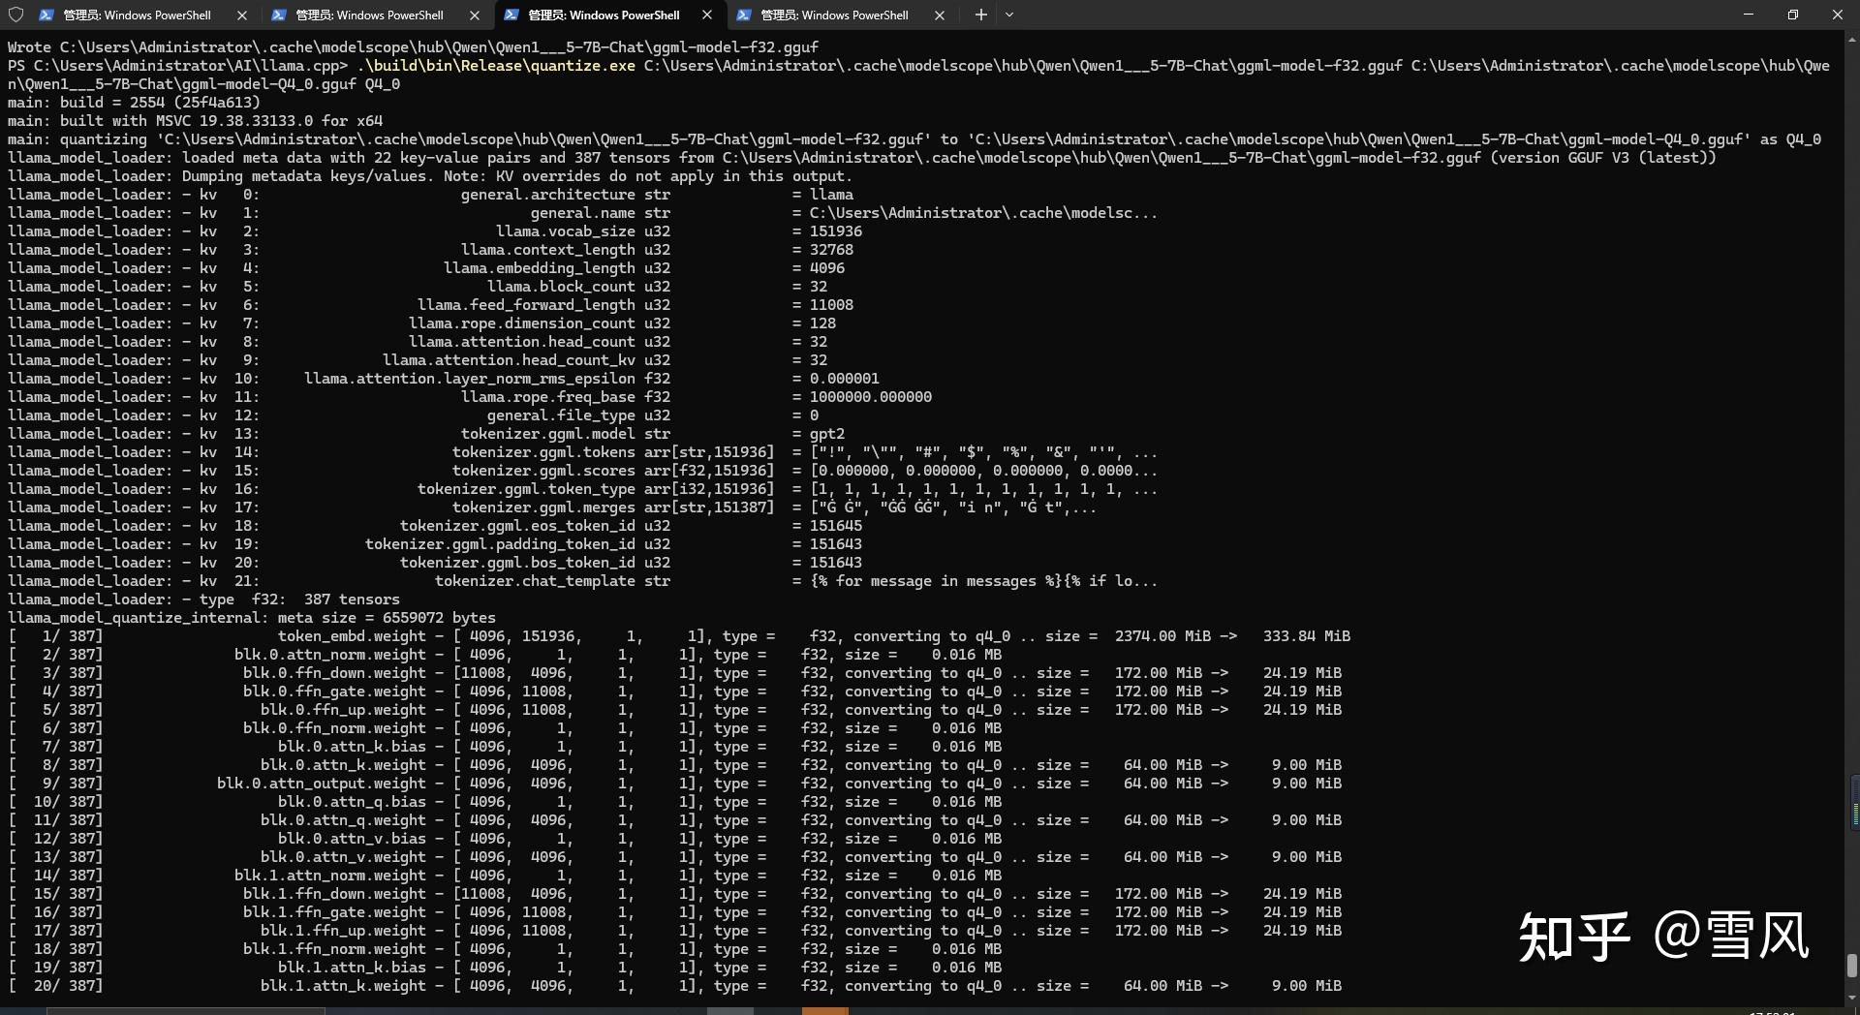Viewport: 1860px width, 1015px height.
Task: Click the PowerShell icon on the first tab
Action: (46, 15)
